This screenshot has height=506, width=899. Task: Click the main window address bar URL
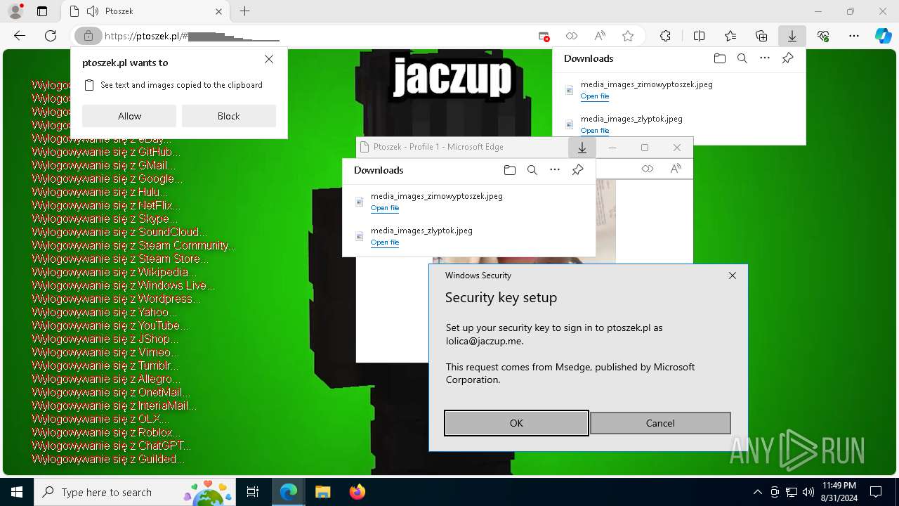192,36
